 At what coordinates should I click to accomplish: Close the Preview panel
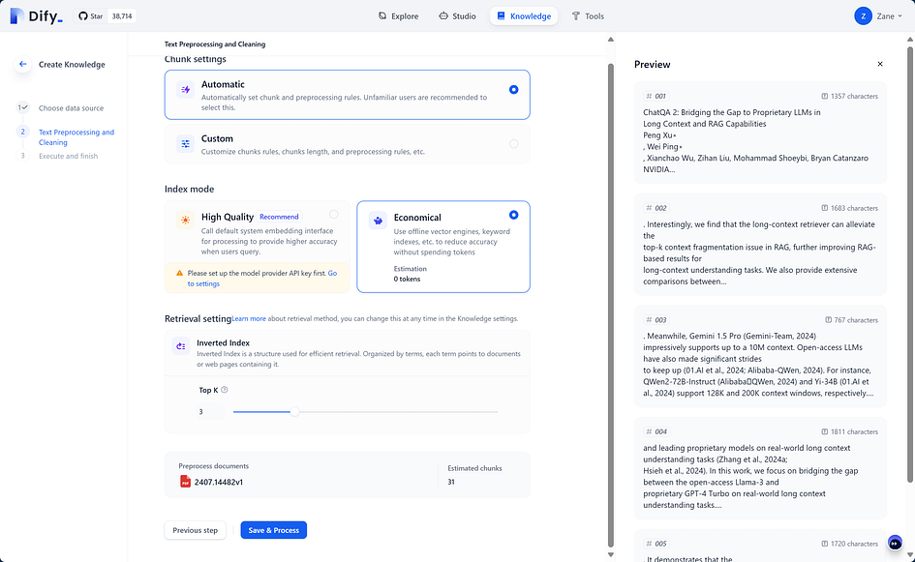pyautogui.click(x=880, y=64)
